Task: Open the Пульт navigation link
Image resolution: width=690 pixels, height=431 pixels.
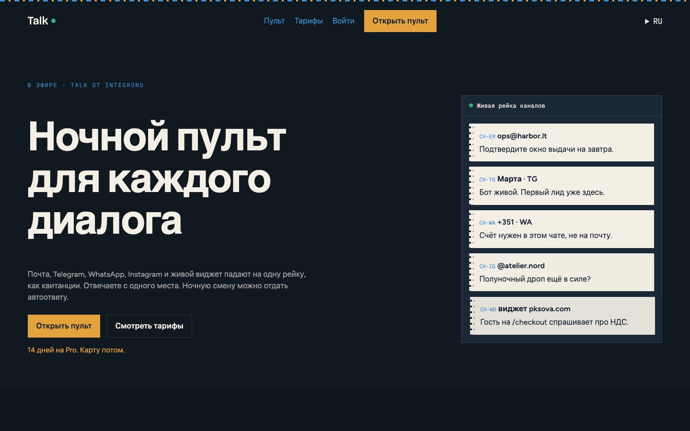Action: click(274, 21)
